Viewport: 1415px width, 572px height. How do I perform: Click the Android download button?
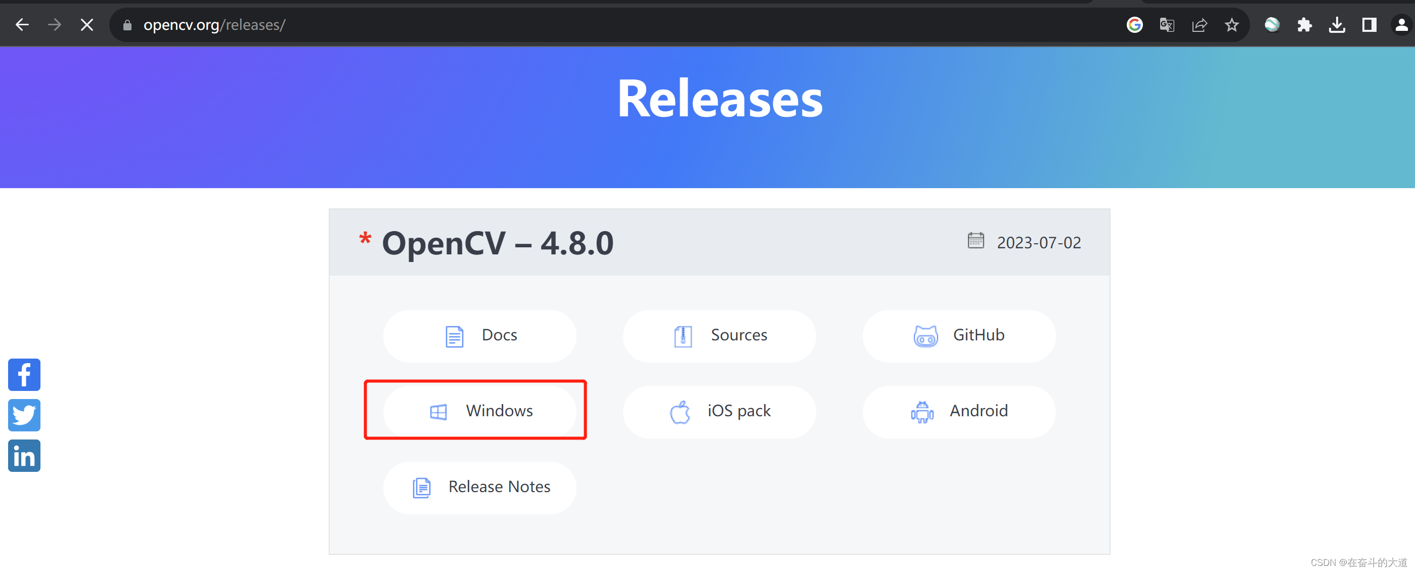958,411
